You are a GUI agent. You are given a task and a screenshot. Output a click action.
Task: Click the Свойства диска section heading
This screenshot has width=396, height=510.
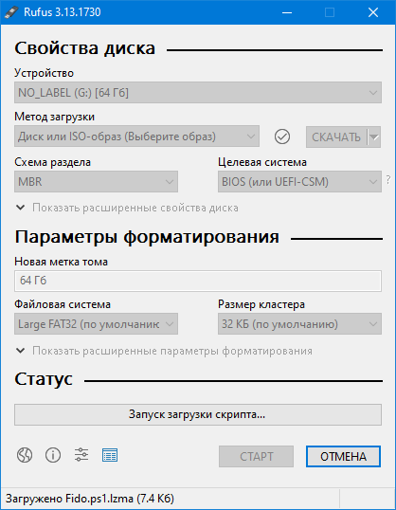click(x=85, y=48)
